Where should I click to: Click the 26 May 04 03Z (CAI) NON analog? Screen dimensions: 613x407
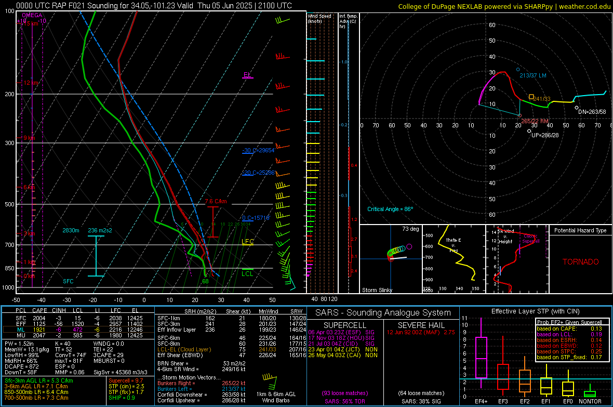(343, 355)
